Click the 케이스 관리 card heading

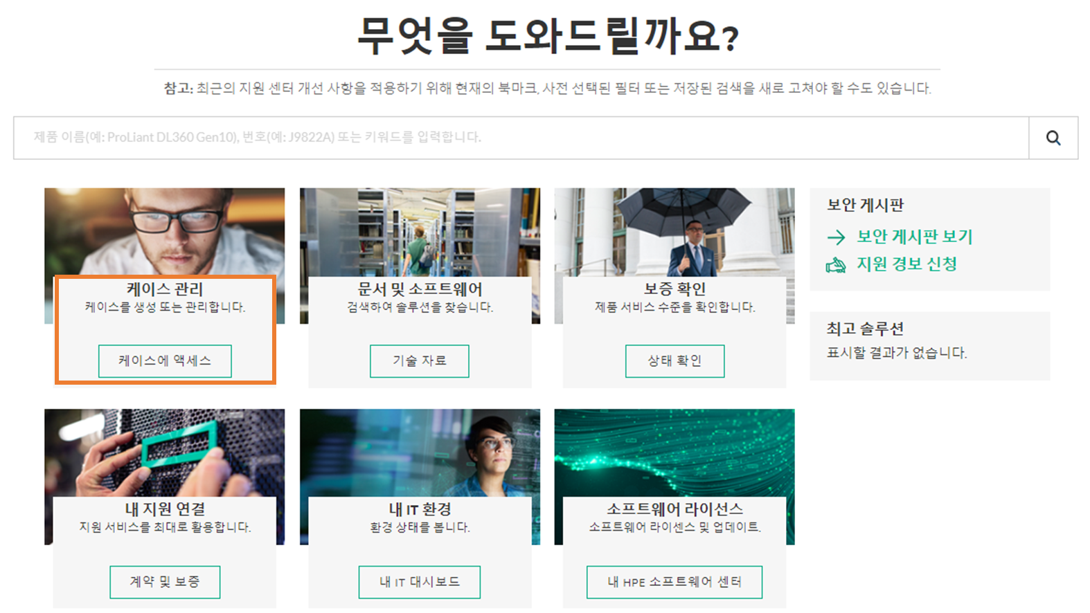(165, 289)
